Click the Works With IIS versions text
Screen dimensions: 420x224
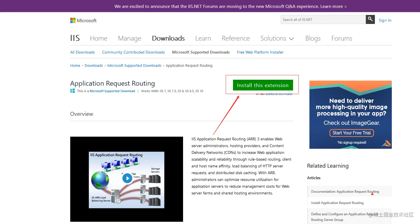click(x=172, y=91)
